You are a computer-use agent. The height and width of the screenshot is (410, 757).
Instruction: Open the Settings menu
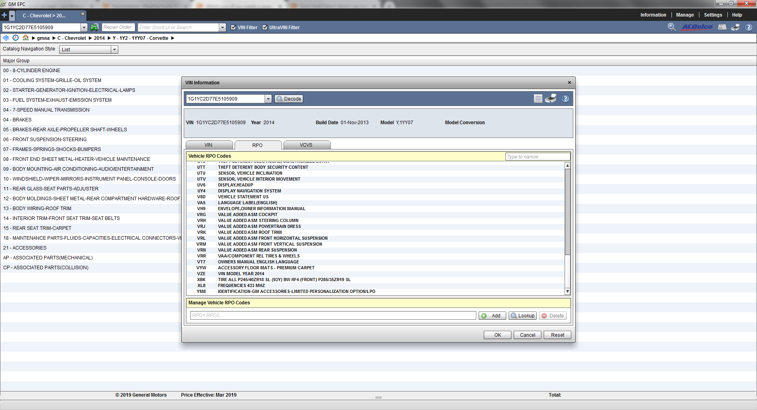point(713,15)
